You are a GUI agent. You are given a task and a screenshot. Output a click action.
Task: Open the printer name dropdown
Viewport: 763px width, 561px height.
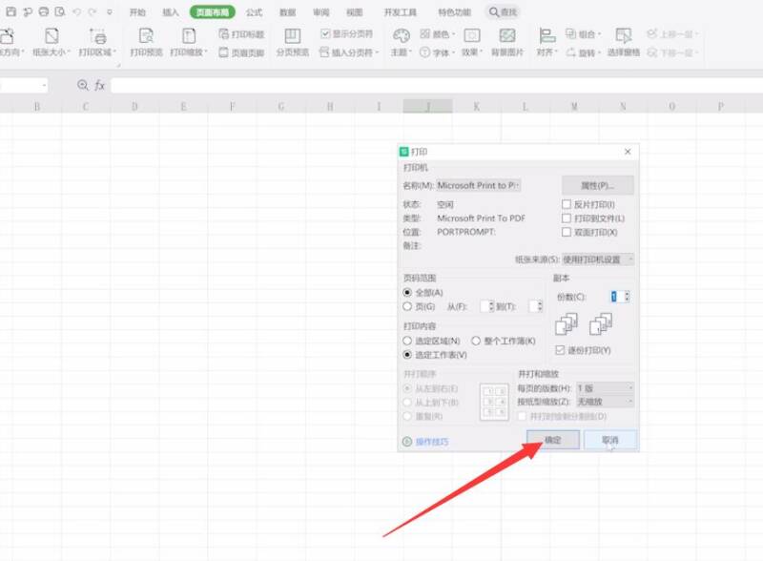pos(479,185)
